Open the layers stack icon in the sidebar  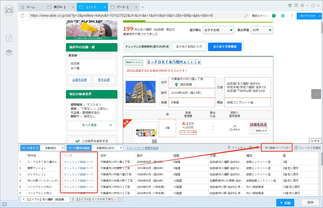[9, 53]
